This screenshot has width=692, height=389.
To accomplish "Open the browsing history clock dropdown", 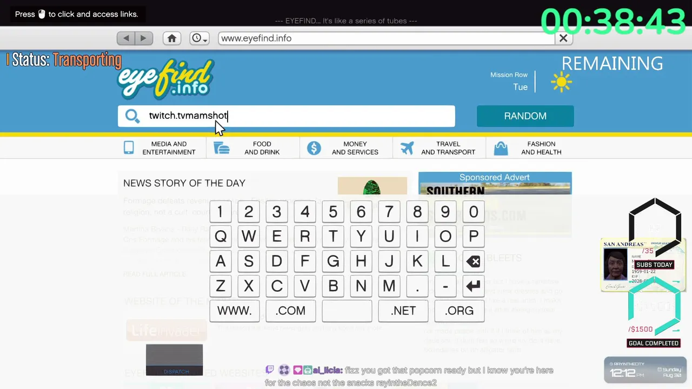I will pyautogui.click(x=199, y=38).
